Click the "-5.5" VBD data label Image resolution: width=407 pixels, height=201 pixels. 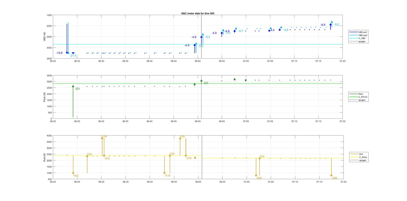tap(201, 46)
